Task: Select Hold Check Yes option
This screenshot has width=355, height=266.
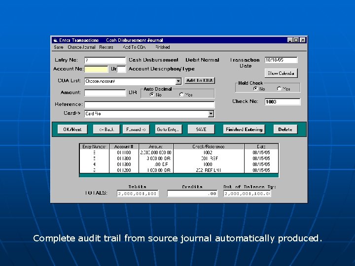Action: click(279, 89)
